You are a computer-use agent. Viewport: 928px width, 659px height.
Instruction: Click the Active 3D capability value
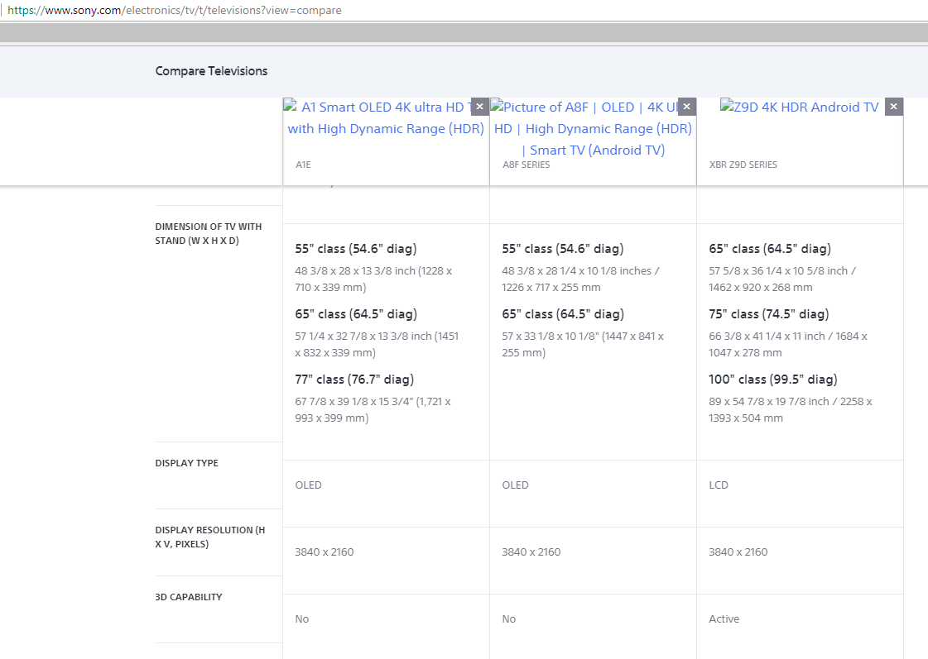tap(724, 619)
